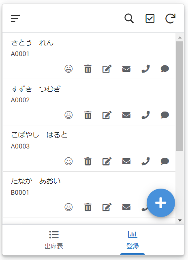The width and height of the screenshot is (188, 260).
Task: Switch to the 登録 tab
Action: click(x=132, y=240)
